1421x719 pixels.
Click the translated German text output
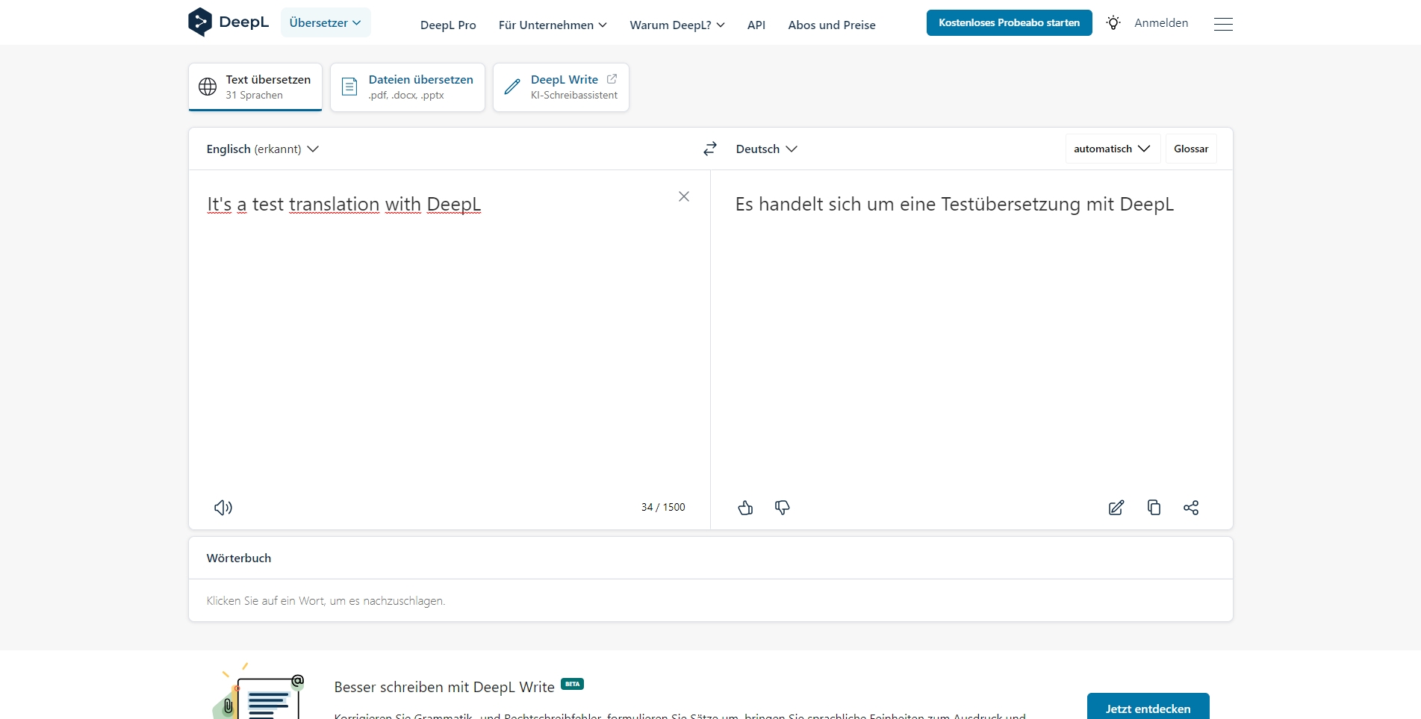[954, 205]
